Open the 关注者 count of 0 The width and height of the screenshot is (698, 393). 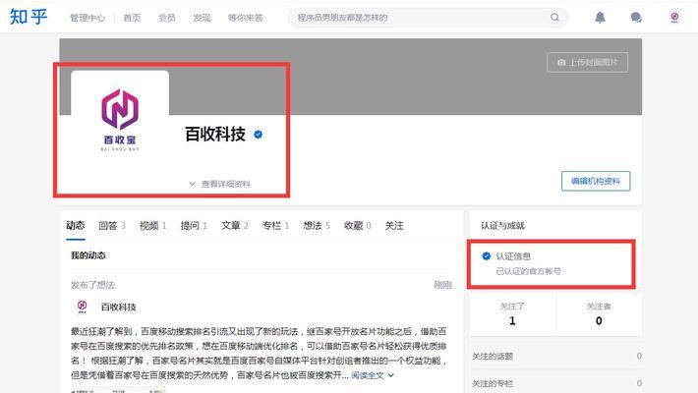click(x=599, y=313)
